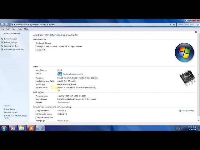This screenshot has height=150, width=200.
Task: Select the System control panel taskbar button
Action: [40, 128]
